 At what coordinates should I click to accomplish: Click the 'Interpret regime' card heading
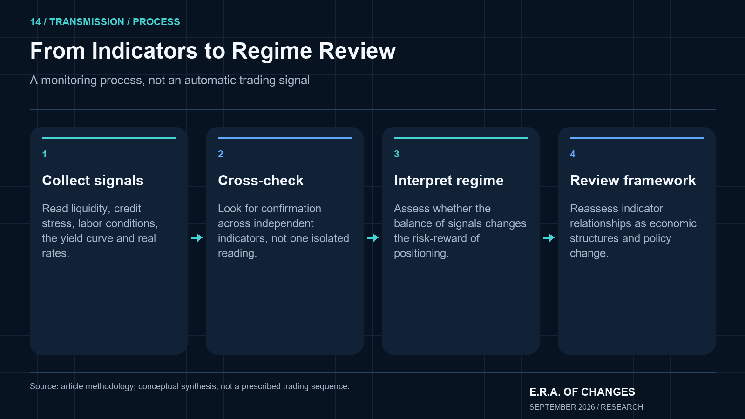pos(449,181)
